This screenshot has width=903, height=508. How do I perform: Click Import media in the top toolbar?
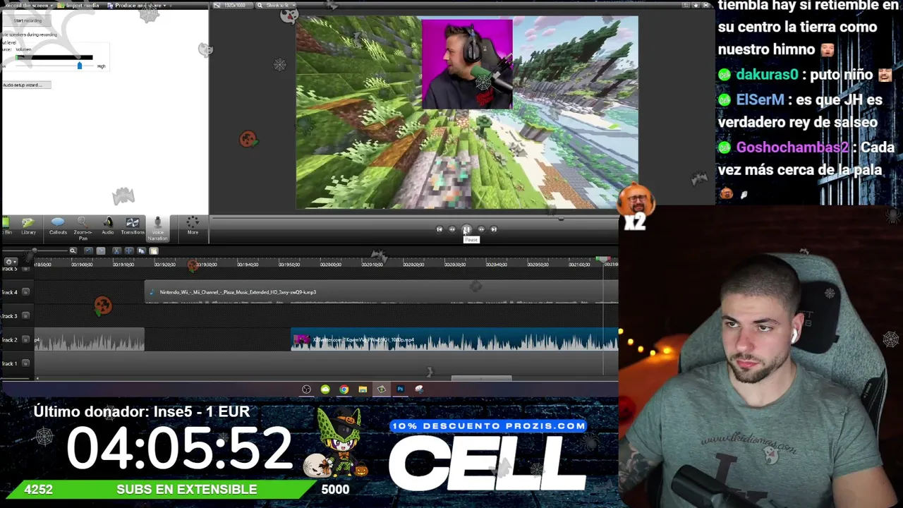[x=79, y=6]
